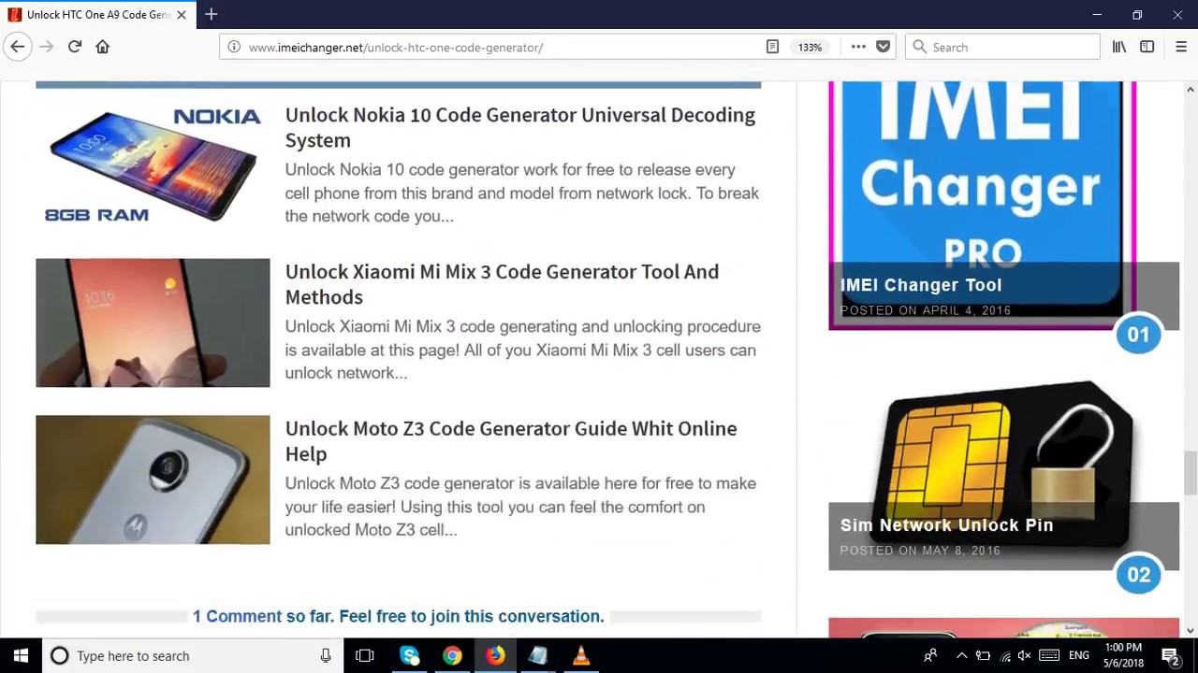Open Unlock Xiaomi Mi Mix 3 article
This screenshot has height=673, width=1198.
click(502, 284)
